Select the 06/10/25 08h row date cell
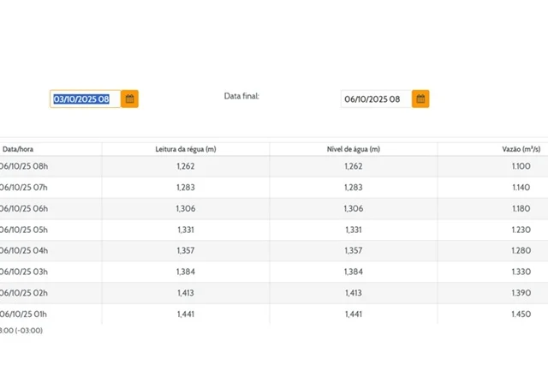 23,166
